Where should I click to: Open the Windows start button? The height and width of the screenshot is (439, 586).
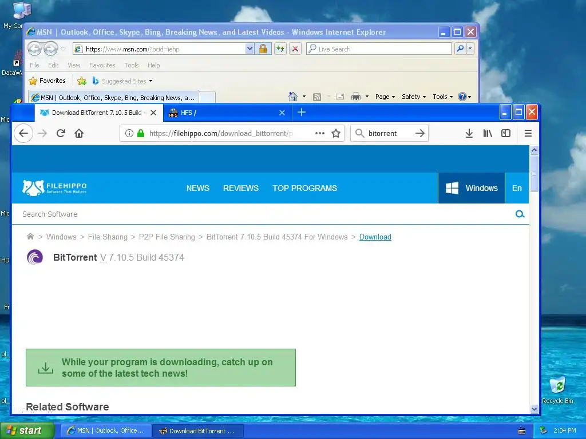pos(27,430)
